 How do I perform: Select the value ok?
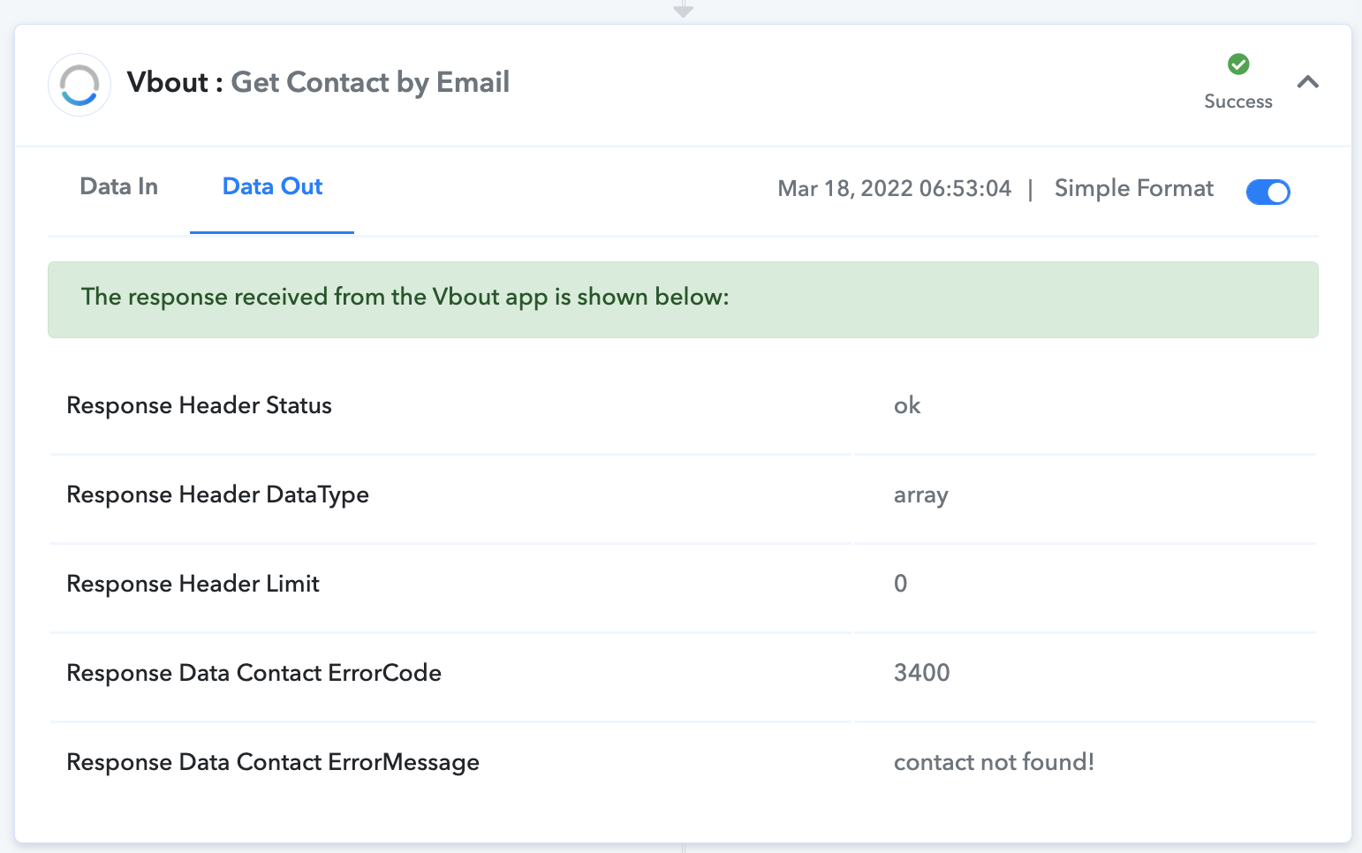pyautogui.click(x=907, y=405)
